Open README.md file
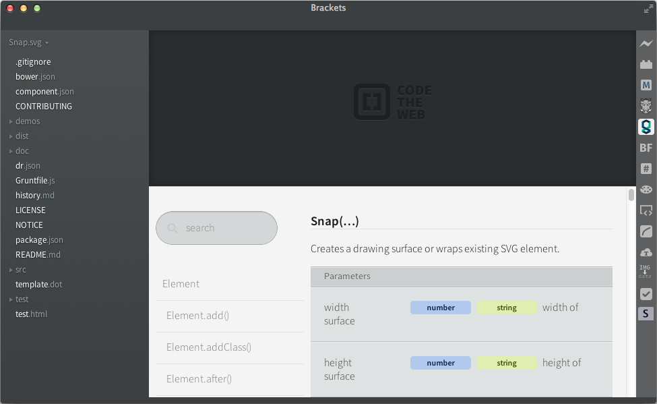This screenshot has width=657, height=404. 38,255
